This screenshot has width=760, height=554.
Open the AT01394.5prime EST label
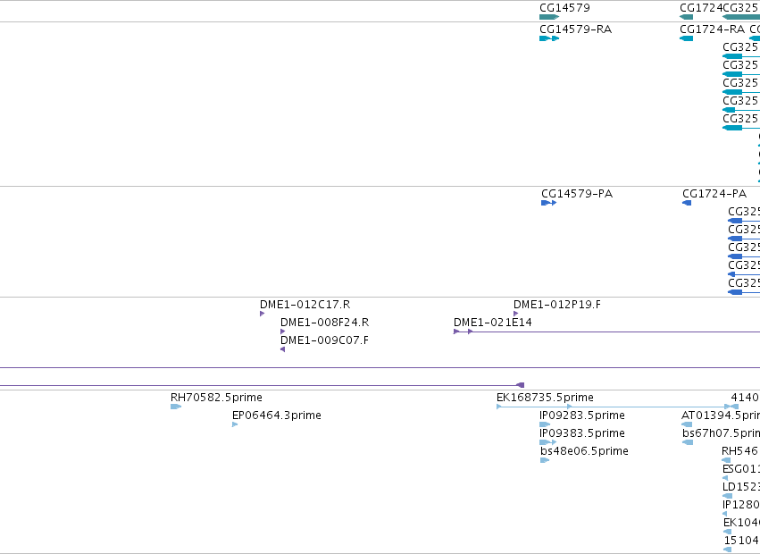(x=721, y=415)
